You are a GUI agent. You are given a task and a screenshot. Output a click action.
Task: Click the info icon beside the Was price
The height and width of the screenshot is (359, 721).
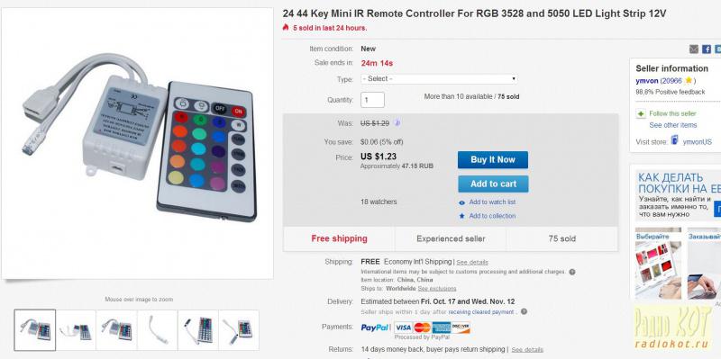(397, 123)
